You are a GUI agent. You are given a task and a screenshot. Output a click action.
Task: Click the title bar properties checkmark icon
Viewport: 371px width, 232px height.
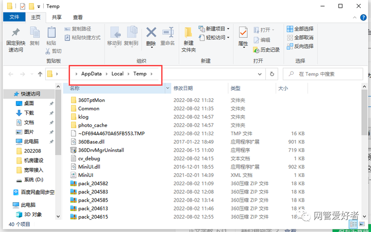[23, 6]
